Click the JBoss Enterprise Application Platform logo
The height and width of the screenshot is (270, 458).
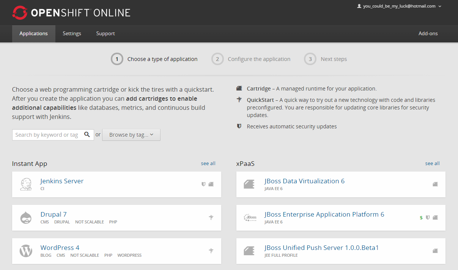click(x=250, y=218)
